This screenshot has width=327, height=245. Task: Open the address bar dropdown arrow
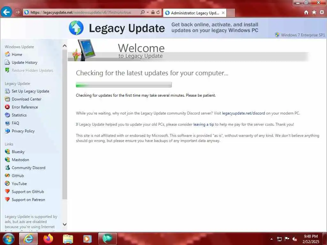pyautogui.click(x=148, y=12)
